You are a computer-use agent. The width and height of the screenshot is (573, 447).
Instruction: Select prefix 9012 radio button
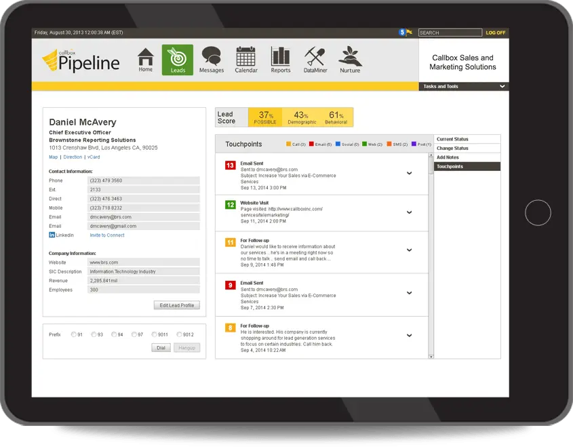coord(179,334)
